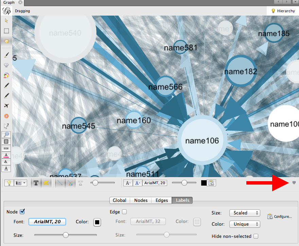Switch to the Global tab

[x=120, y=200]
